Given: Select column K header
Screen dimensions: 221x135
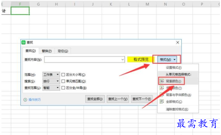Looking at the screenshot, I should (x=111, y=4).
